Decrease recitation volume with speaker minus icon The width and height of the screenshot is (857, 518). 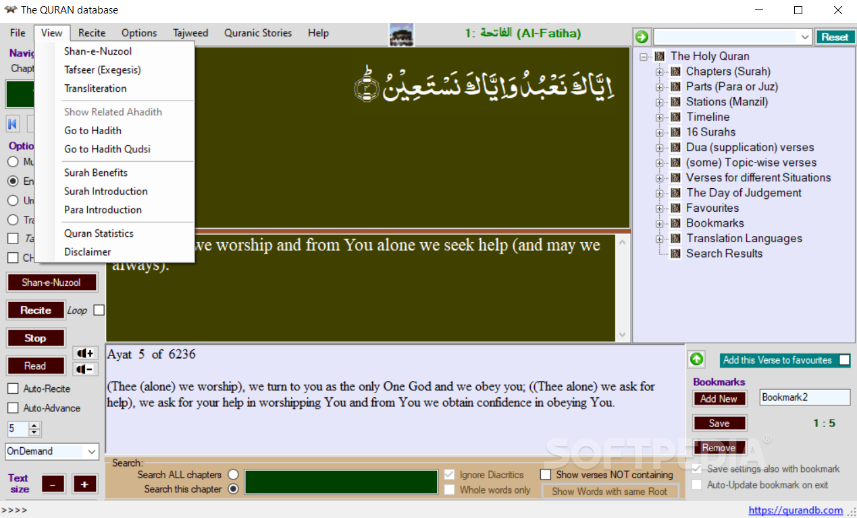pyautogui.click(x=86, y=369)
